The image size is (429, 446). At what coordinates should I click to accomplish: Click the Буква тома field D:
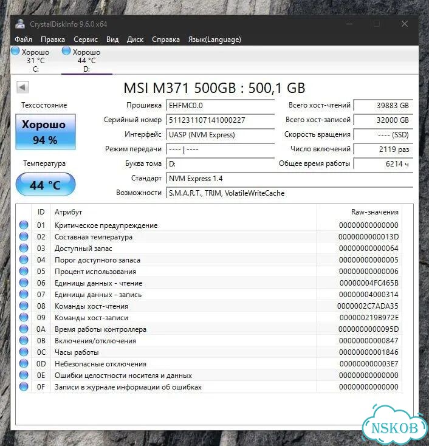click(x=220, y=164)
